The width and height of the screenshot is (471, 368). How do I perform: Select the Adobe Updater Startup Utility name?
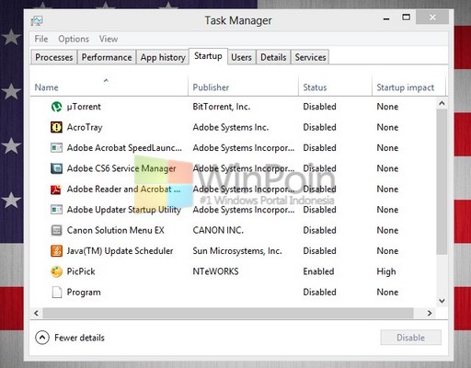124,210
